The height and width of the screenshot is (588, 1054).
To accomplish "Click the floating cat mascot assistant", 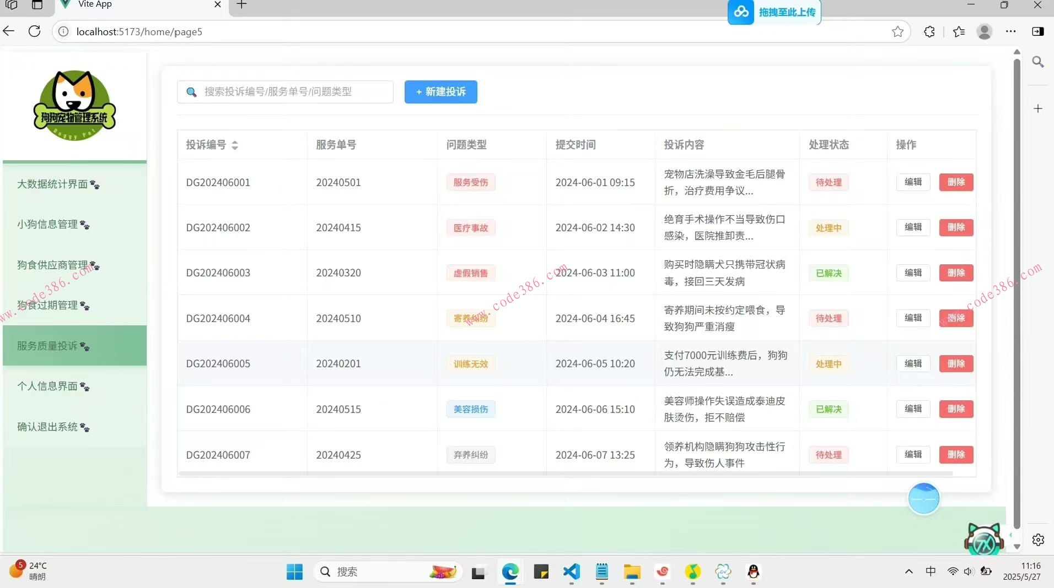I will click(x=983, y=538).
